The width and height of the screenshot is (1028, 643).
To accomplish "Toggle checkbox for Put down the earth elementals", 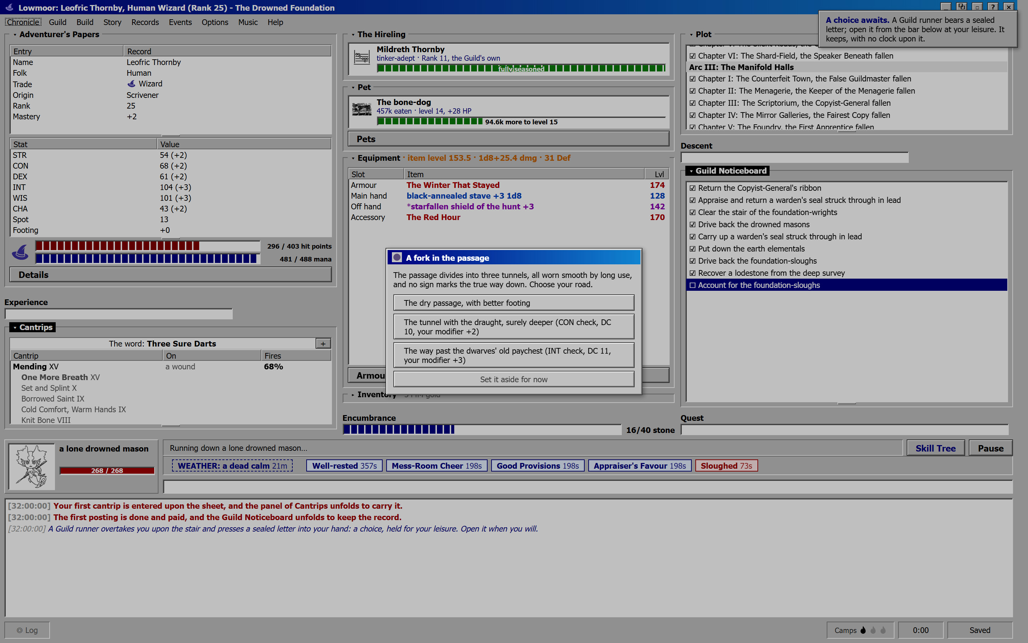I will pos(692,249).
